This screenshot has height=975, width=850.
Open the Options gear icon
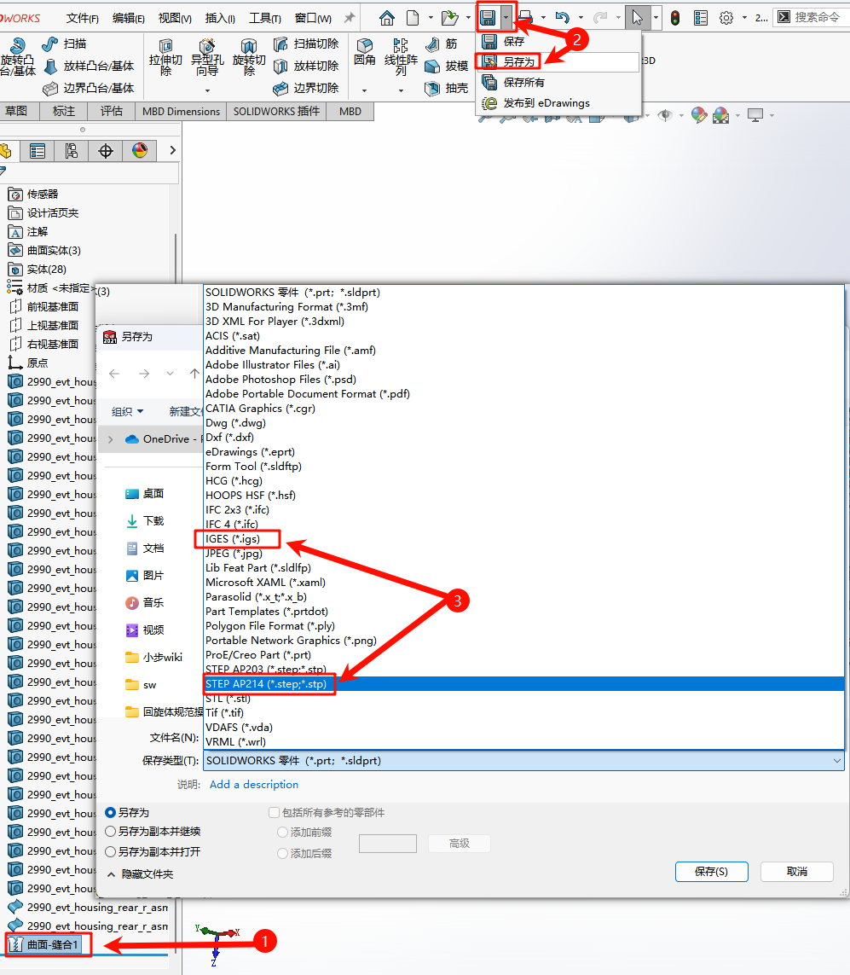coord(726,18)
